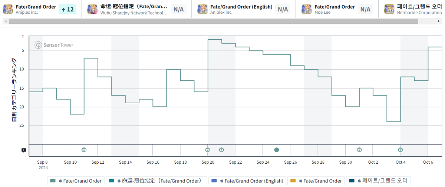Viewport: 445px width, 187px height.
Task: Click the Wuhu Sharejoy Fate/Grand Order app icon
Action: 92,9
